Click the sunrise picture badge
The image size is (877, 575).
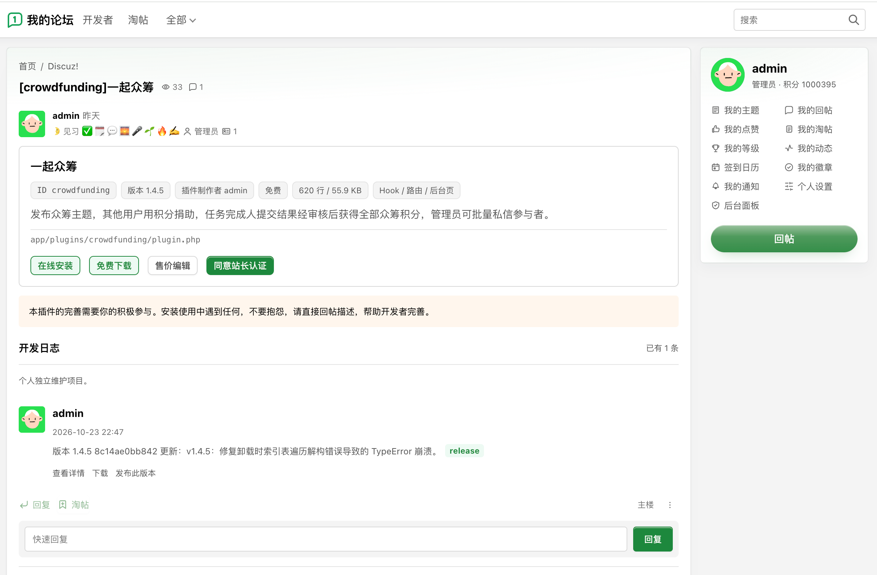[x=125, y=131]
